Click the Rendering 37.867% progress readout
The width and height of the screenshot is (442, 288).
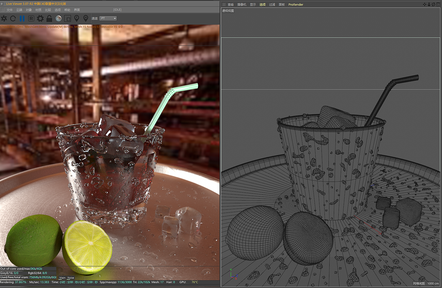click(x=13, y=282)
